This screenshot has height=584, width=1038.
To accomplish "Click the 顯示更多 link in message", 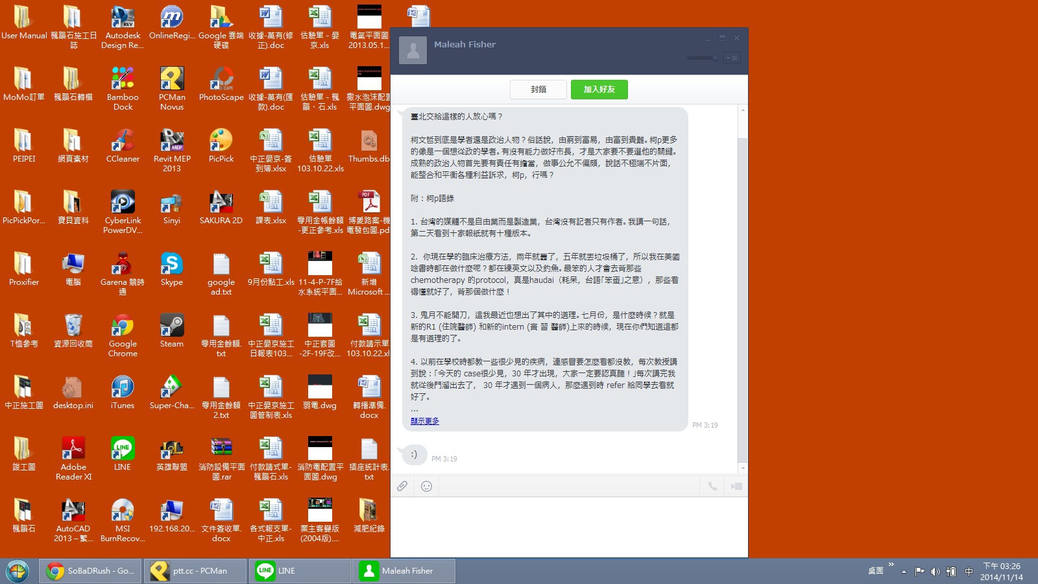I will 425,421.
